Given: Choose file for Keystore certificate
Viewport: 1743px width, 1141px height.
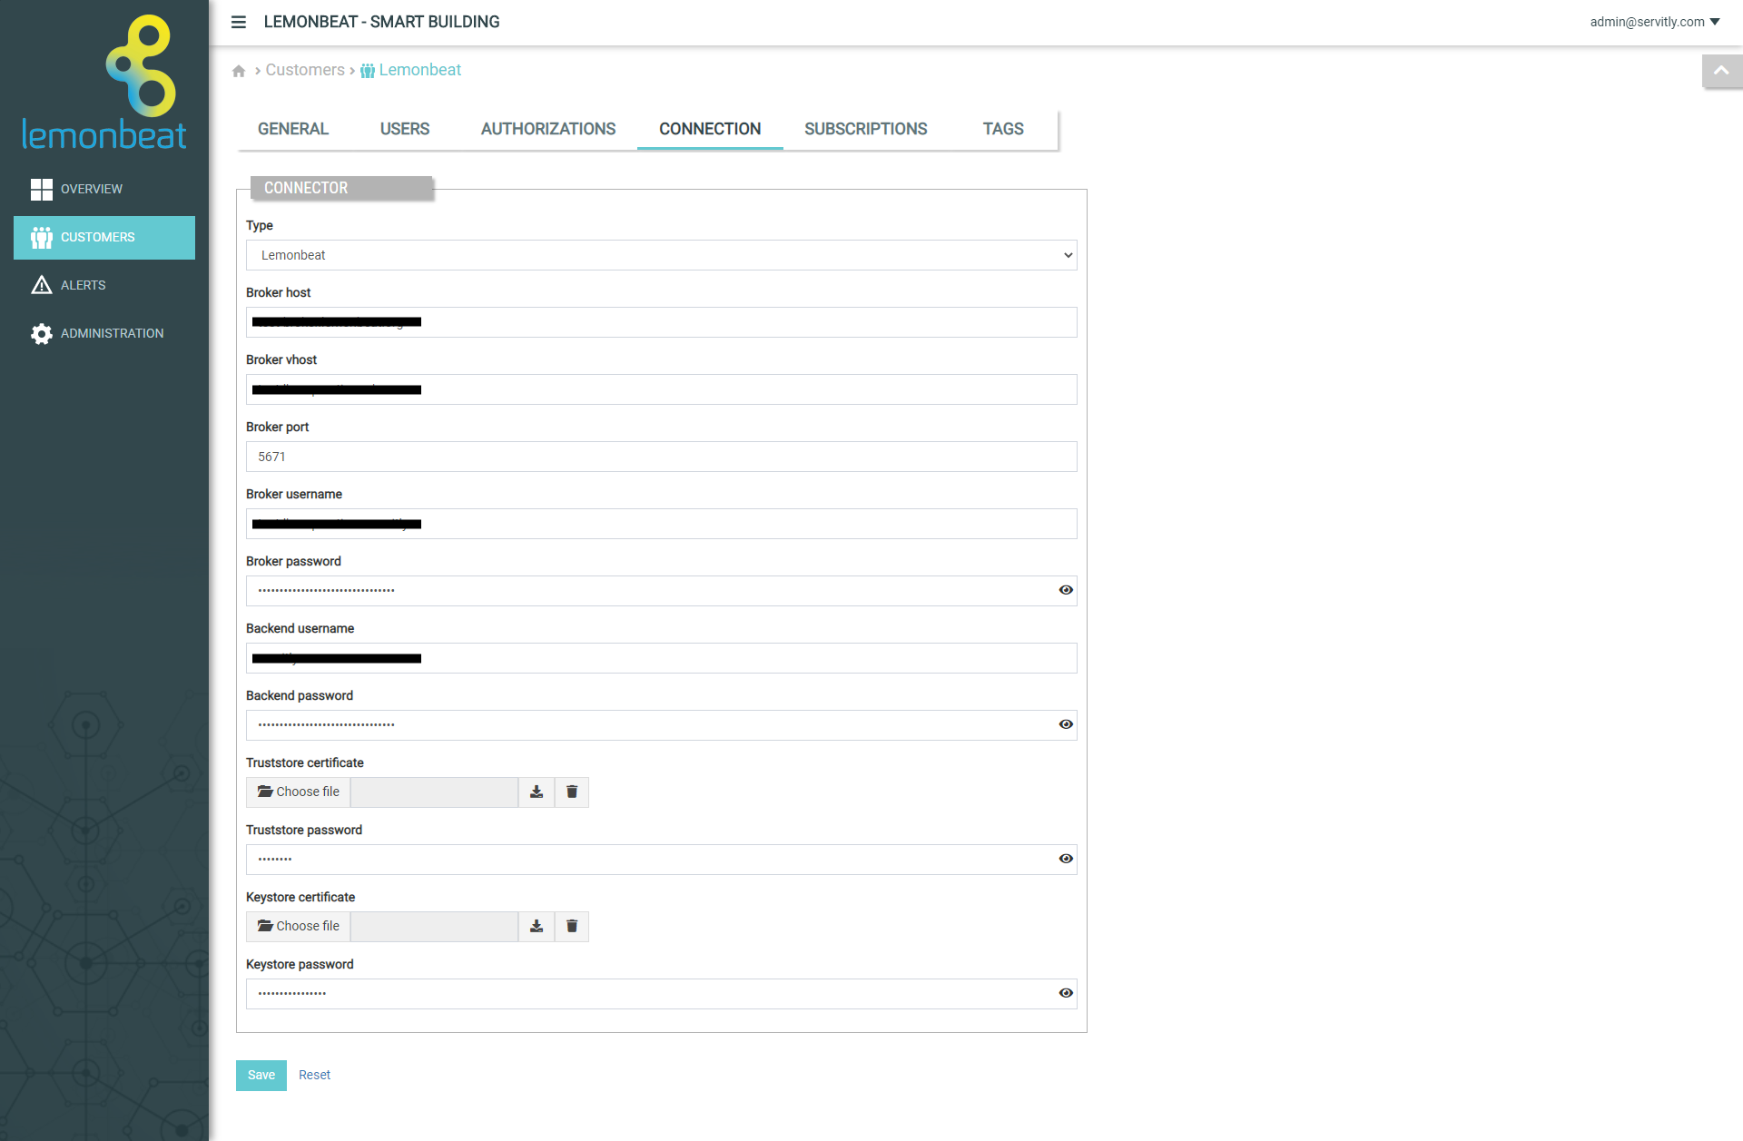Looking at the screenshot, I should pos(299,927).
